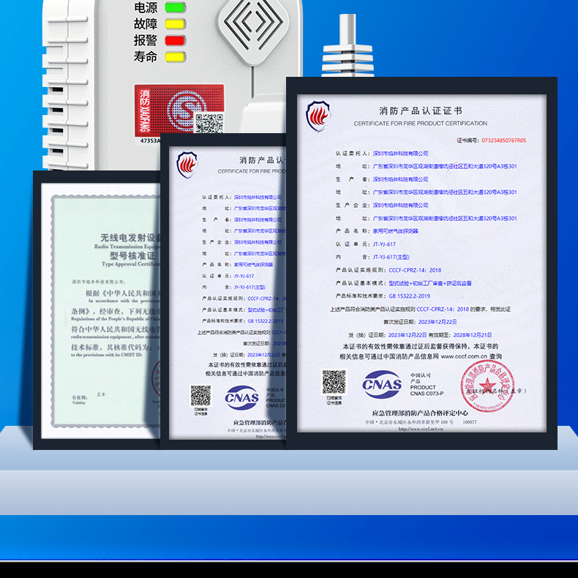Click the www.cccf.com.cn website address
Viewport: 578px width, 578px height.
[464, 356]
